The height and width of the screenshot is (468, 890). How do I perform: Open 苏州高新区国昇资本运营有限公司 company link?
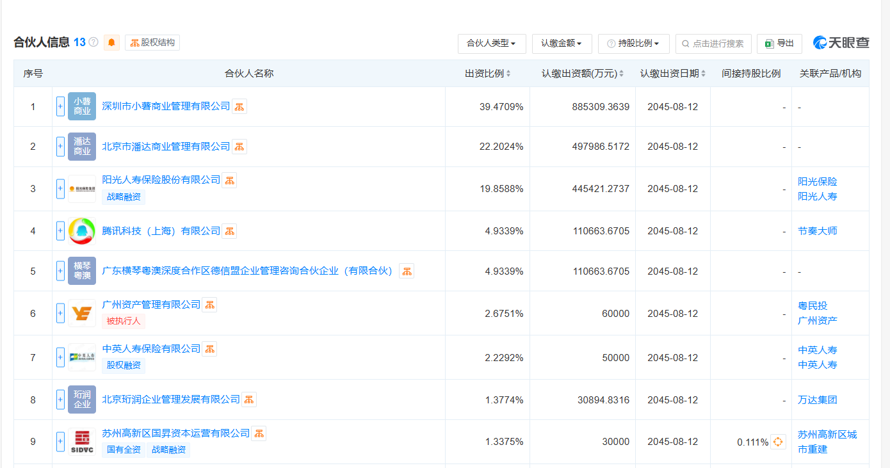tap(176, 433)
